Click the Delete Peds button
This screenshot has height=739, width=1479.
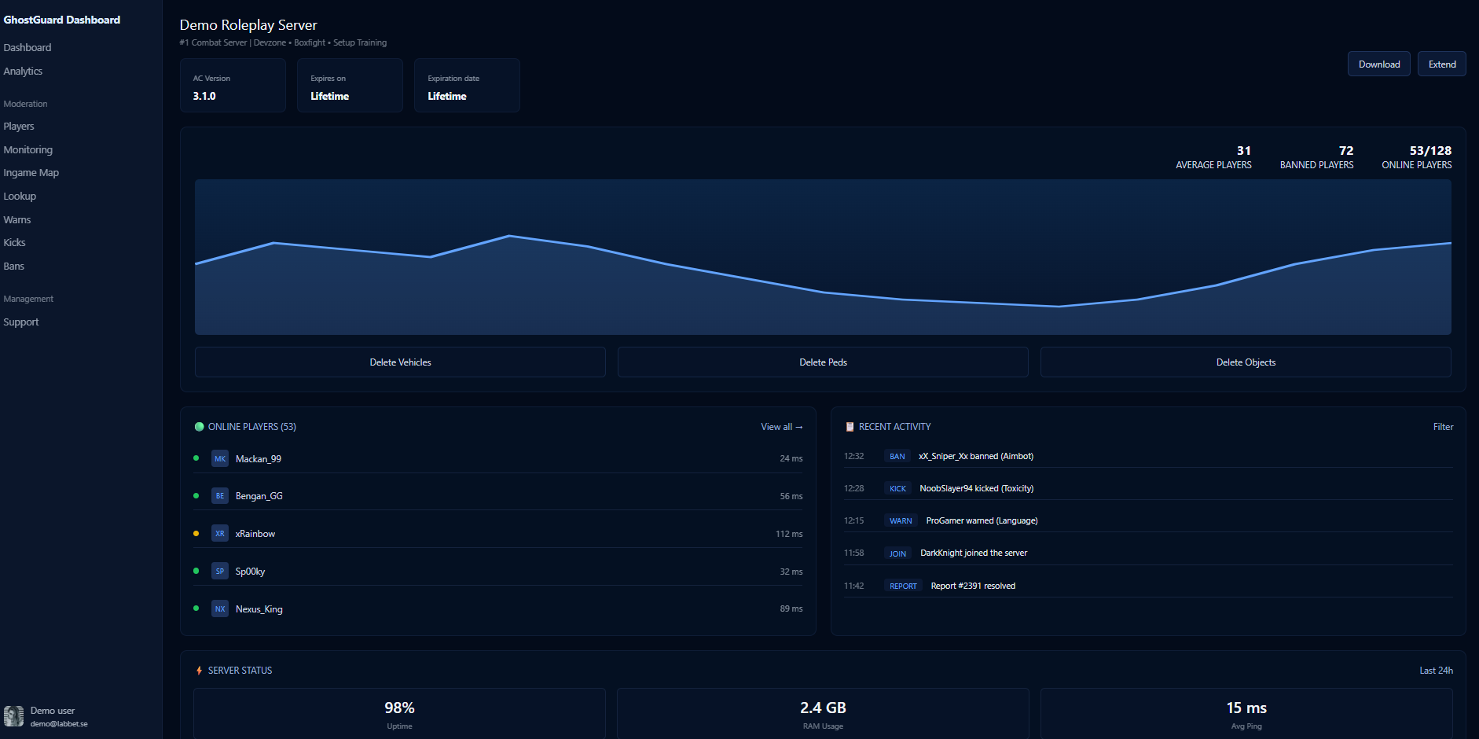823,362
